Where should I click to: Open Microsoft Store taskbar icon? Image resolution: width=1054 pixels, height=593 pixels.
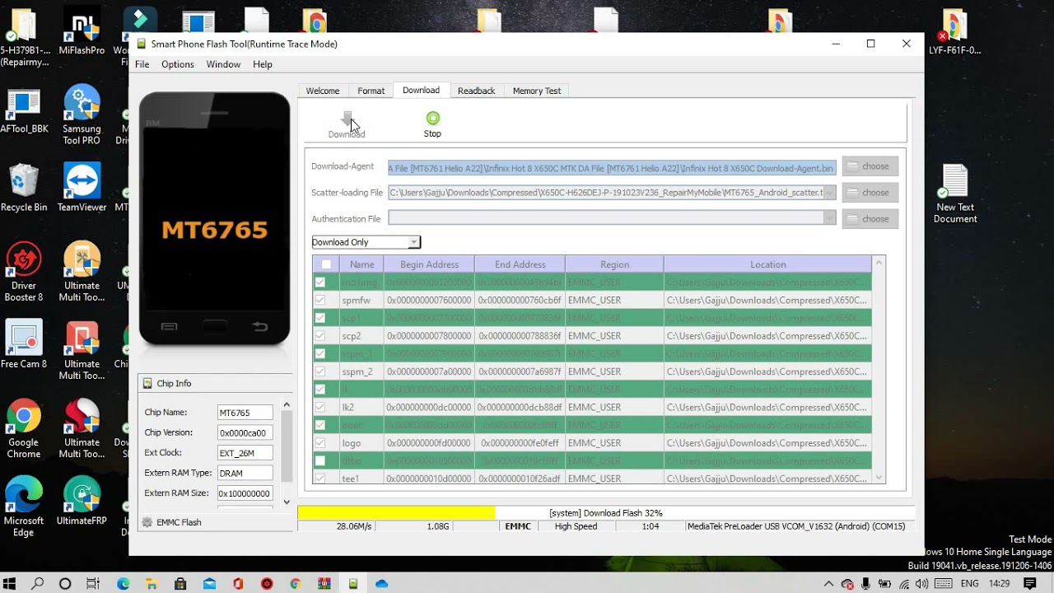click(180, 583)
